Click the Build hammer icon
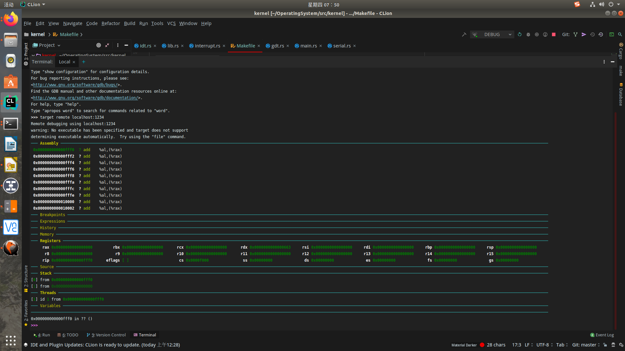The height and width of the screenshot is (351, 625). point(464,34)
